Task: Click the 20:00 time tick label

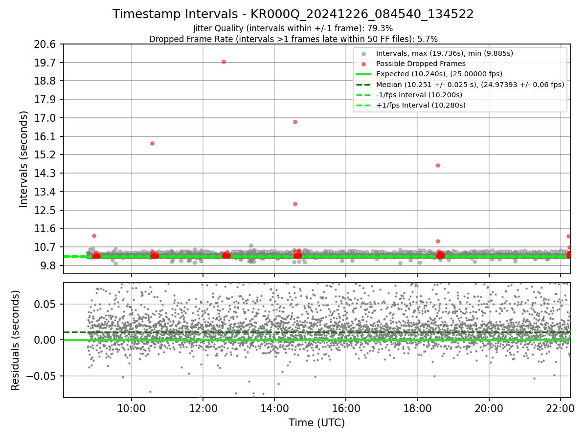Action: tap(489, 408)
